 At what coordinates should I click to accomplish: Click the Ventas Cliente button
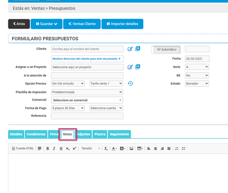(x=82, y=24)
